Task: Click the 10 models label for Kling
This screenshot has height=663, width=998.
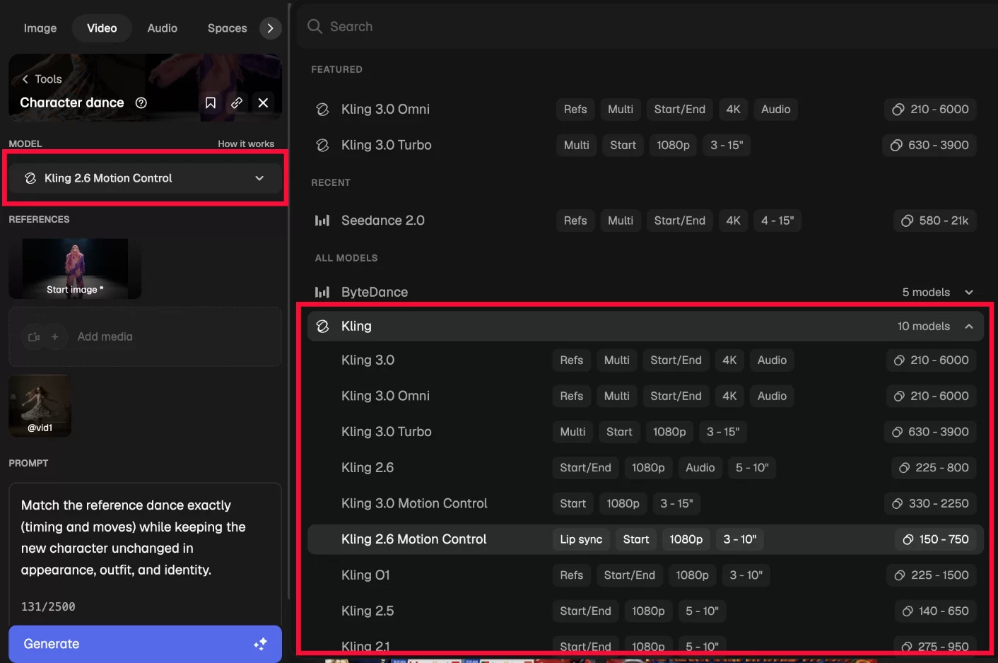Action: [923, 326]
